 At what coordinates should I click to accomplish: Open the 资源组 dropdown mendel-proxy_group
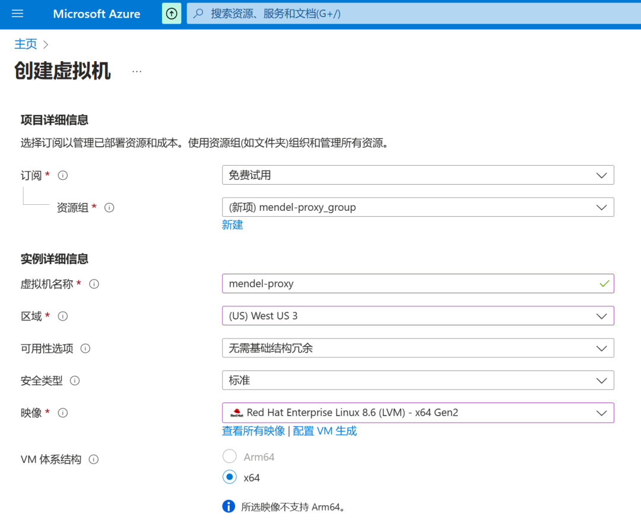point(418,207)
